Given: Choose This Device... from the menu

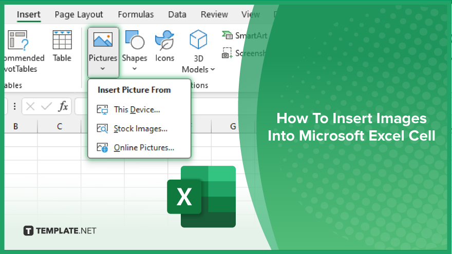Looking at the screenshot, I should pyautogui.click(x=137, y=110).
